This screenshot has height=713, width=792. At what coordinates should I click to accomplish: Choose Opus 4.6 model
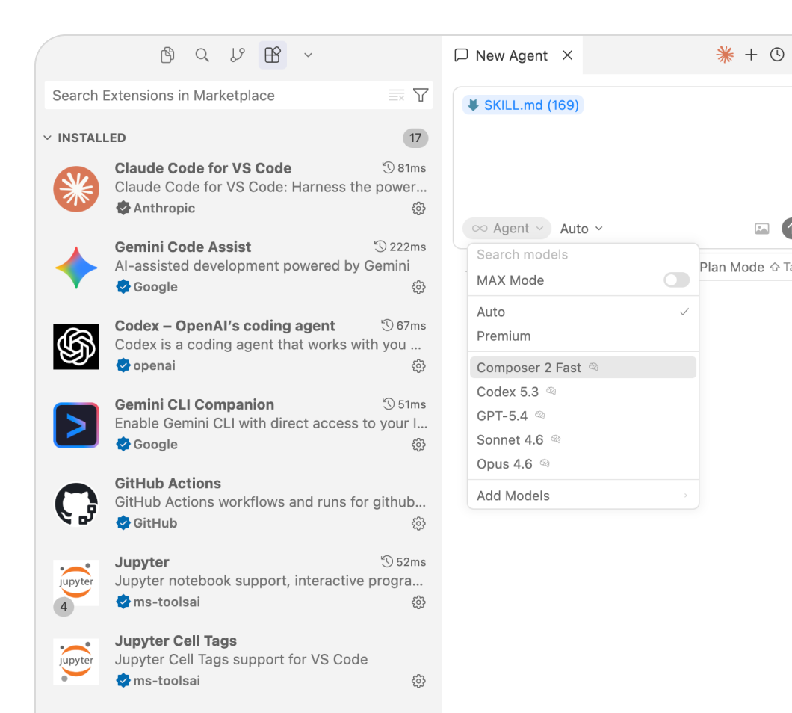click(584, 464)
